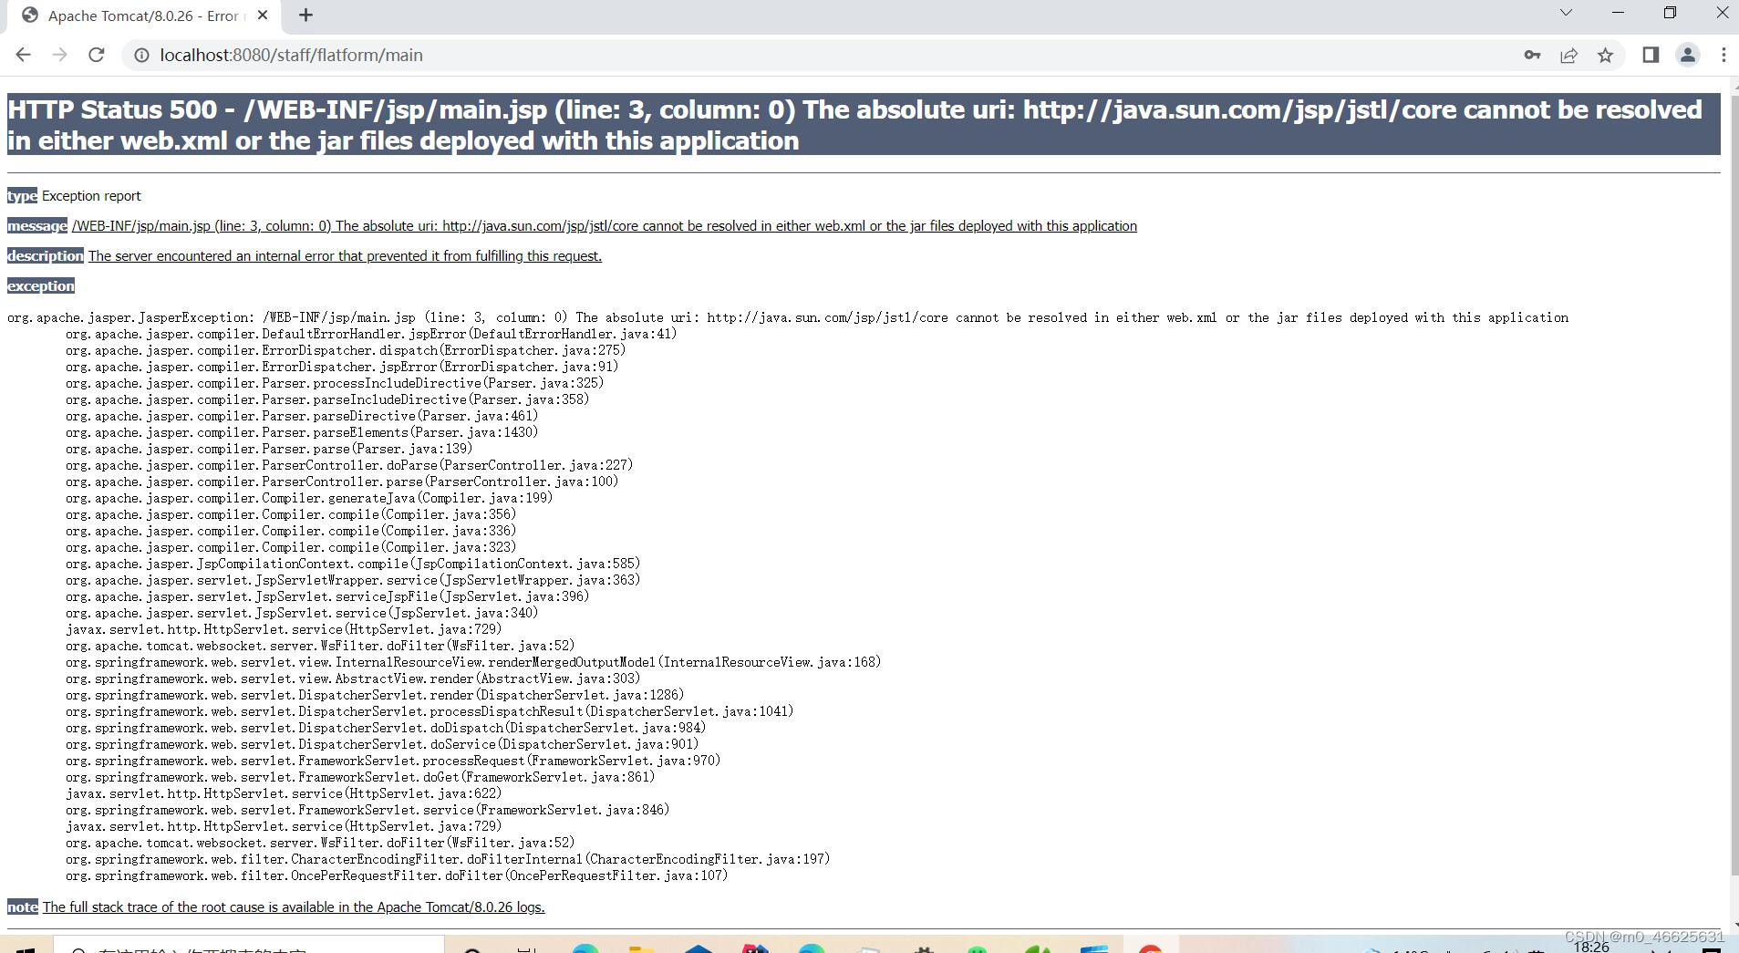
Task: Close the Apache Tomcat error tab
Action: (263, 16)
